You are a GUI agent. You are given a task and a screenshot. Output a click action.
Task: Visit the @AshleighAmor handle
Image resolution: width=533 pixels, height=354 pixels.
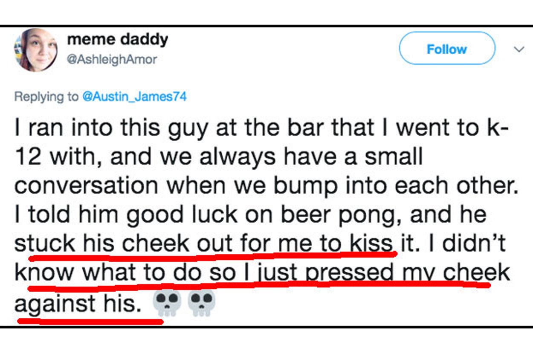click(112, 60)
